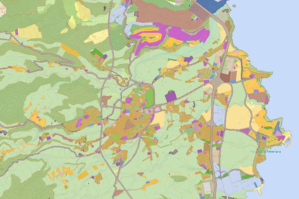Select the large pale yellow block near the east coast

tap(237, 112)
